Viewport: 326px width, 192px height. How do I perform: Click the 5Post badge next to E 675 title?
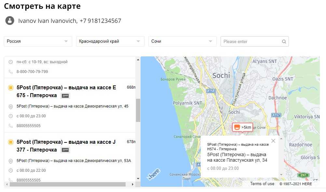click(65, 96)
